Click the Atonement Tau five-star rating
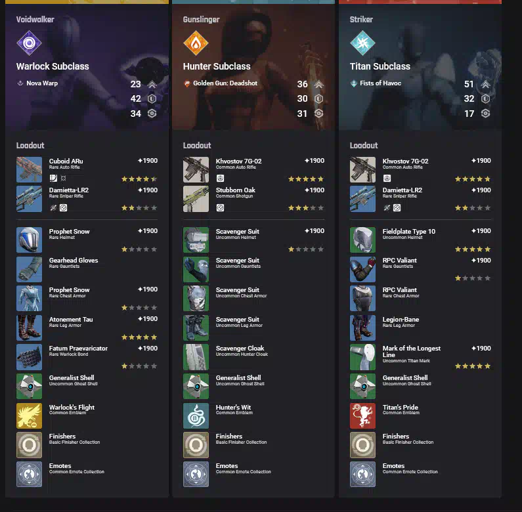 point(139,337)
